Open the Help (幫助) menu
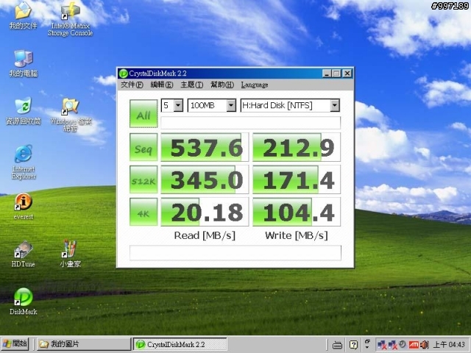The height and width of the screenshot is (353, 471). [x=222, y=85]
